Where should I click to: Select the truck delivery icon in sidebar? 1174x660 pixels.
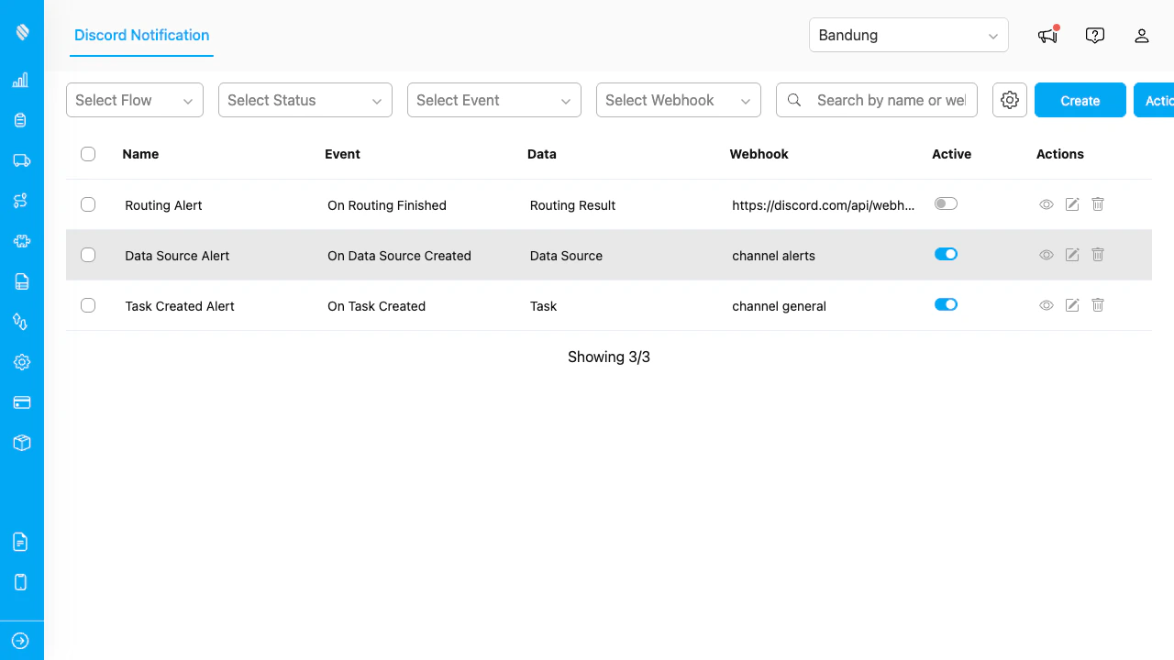(x=20, y=160)
